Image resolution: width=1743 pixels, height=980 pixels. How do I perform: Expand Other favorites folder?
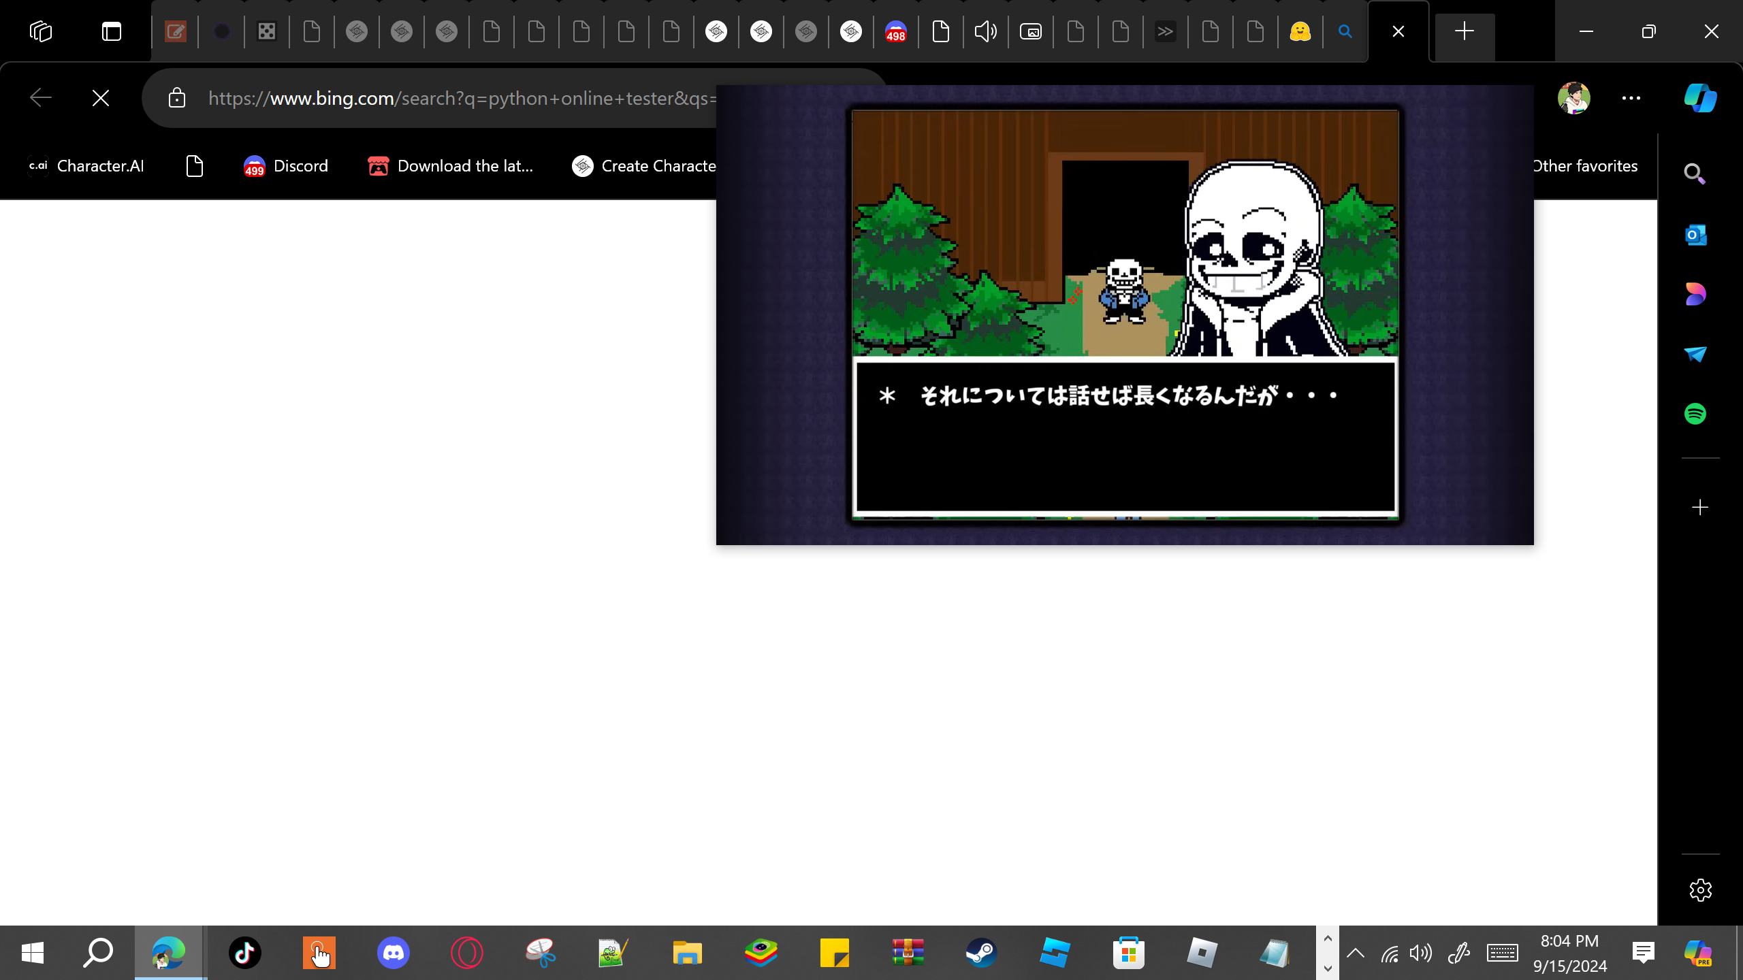[1584, 166]
